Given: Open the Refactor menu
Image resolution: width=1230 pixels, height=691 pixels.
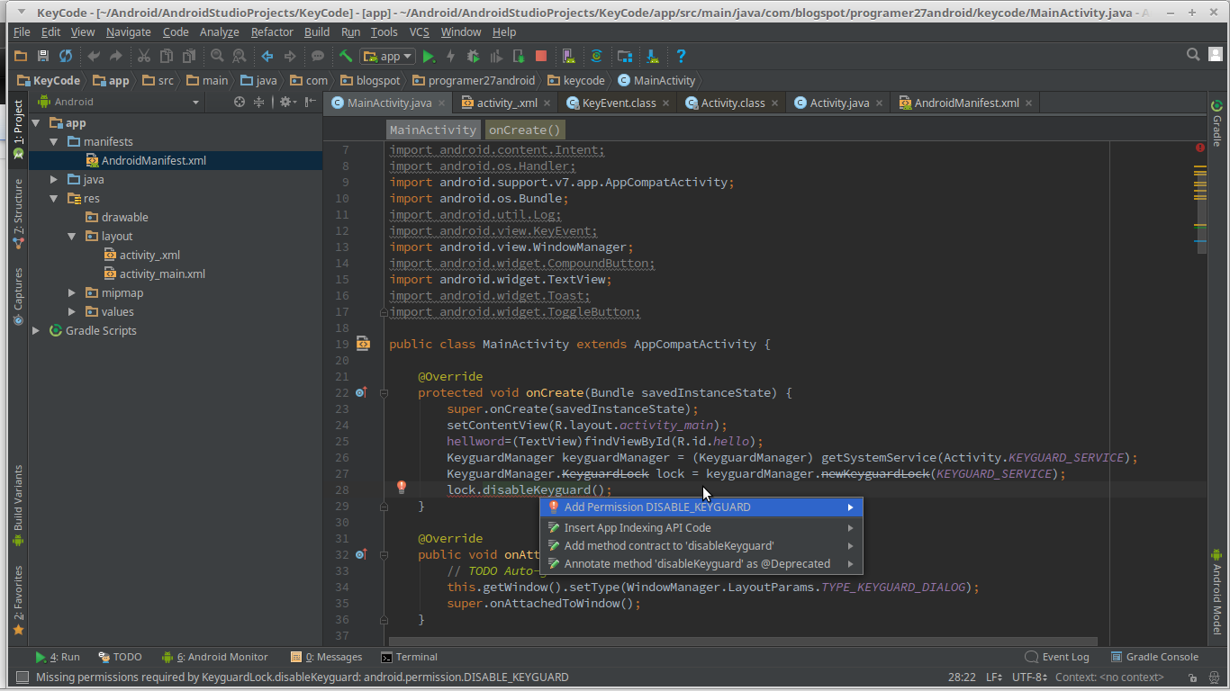Looking at the screenshot, I should point(272,31).
